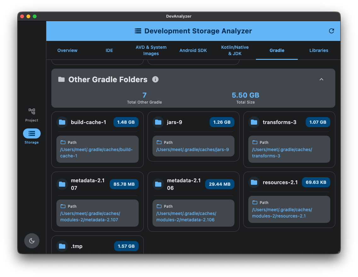Click the build-cache-1 card title
The height and width of the screenshot is (277, 358).
(88, 122)
